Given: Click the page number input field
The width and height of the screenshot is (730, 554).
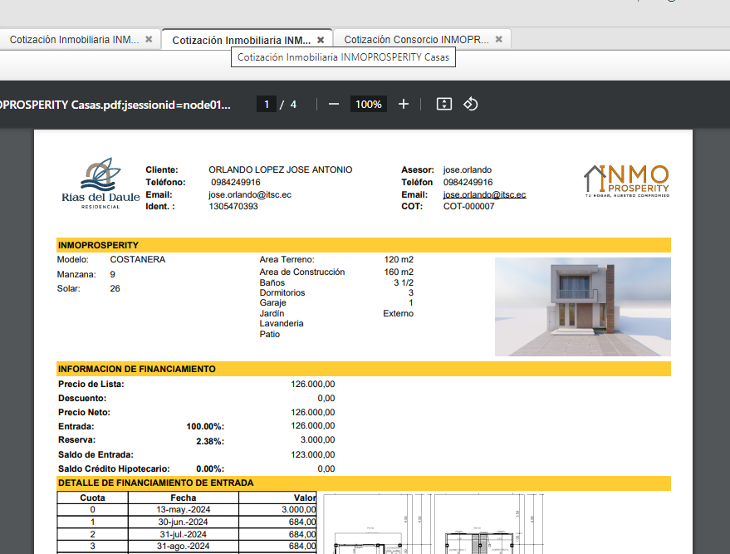Looking at the screenshot, I should pyautogui.click(x=266, y=104).
